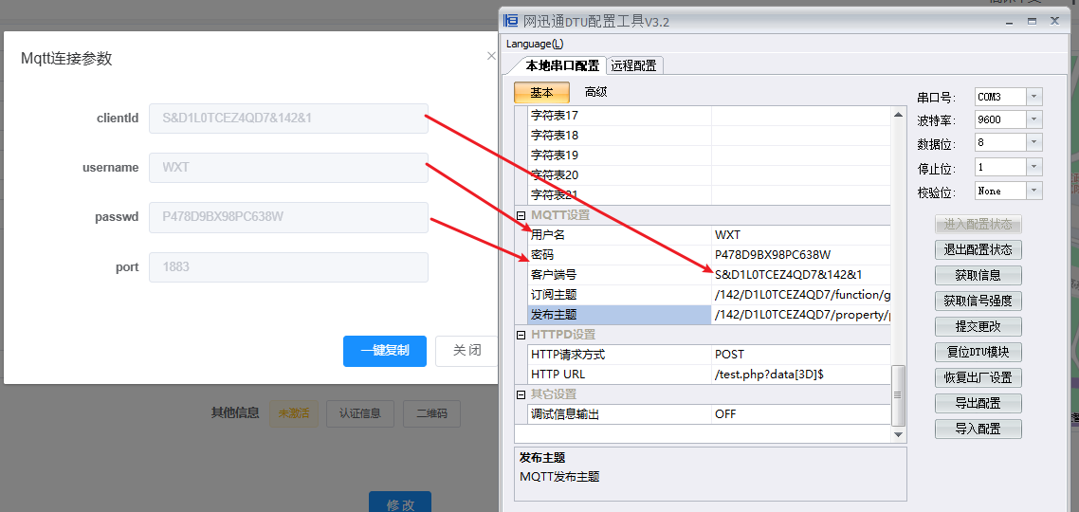
Task: Close the Mqtt连接参数 dialog with X icon
Action: pos(491,57)
